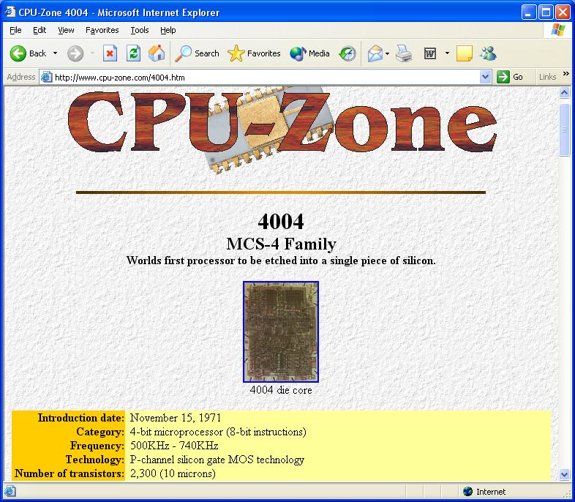Image resolution: width=575 pixels, height=502 pixels.
Task: Open Favorites star in toolbar
Action: pyautogui.click(x=254, y=53)
